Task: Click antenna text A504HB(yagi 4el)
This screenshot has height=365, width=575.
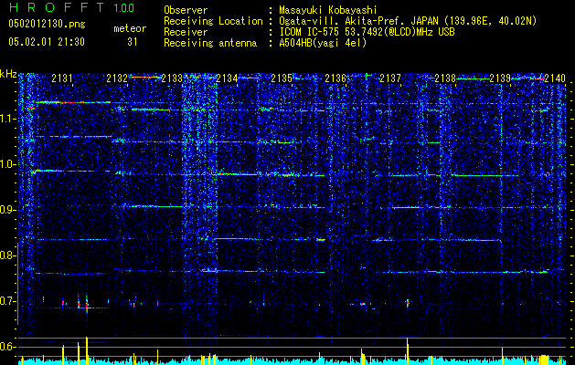Action: pos(323,43)
